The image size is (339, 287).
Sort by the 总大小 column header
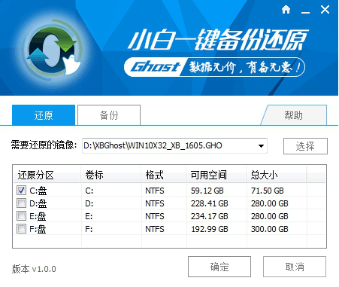click(x=277, y=175)
